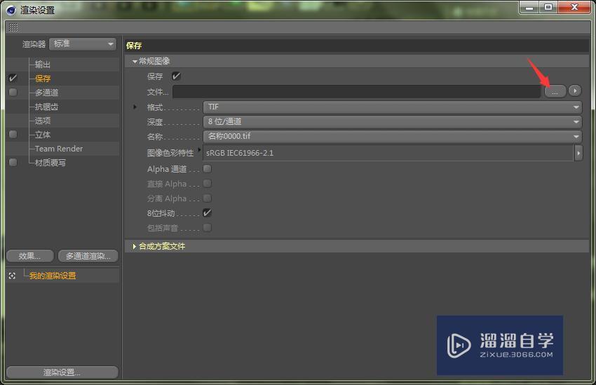
Task: Open the 格式 TIF dropdown
Action: [392, 107]
